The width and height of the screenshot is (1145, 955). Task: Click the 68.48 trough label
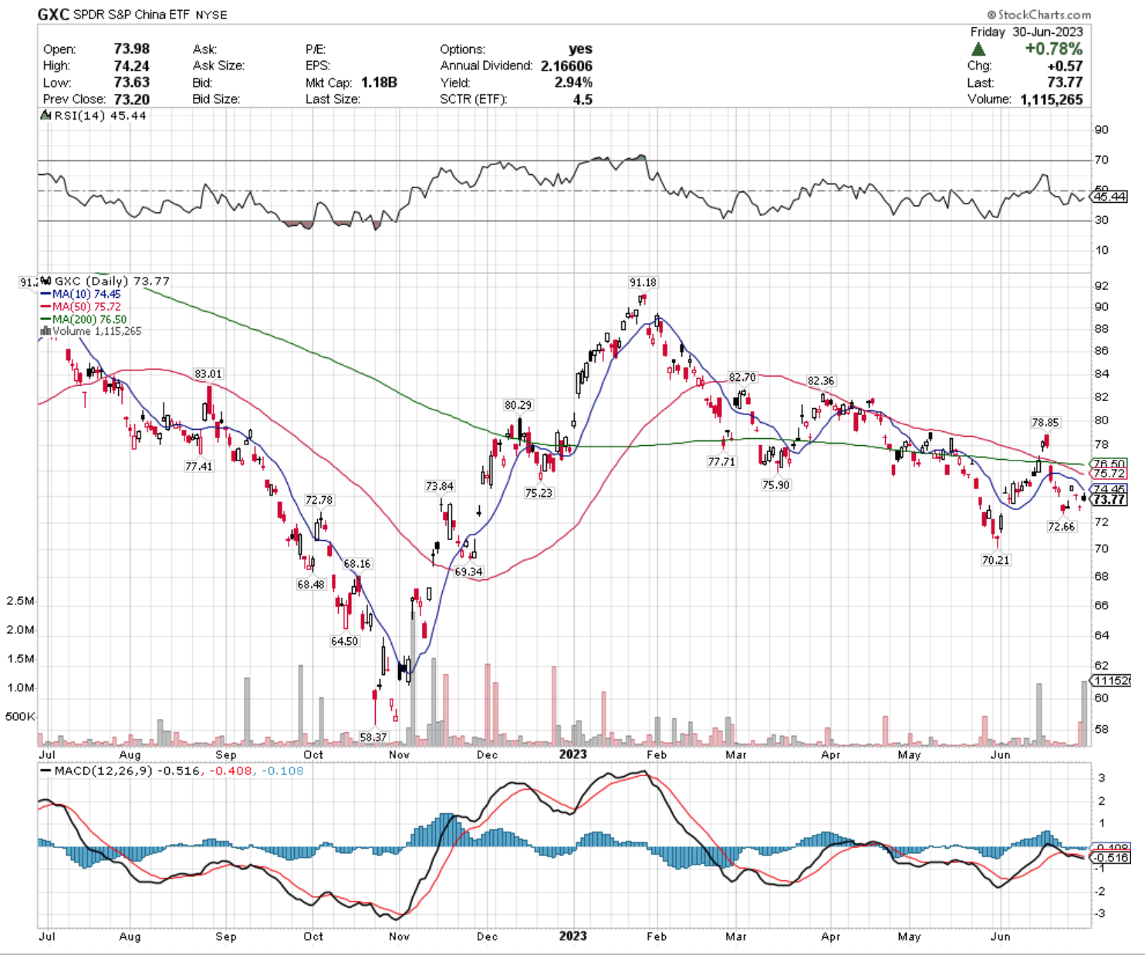[311, 585]
